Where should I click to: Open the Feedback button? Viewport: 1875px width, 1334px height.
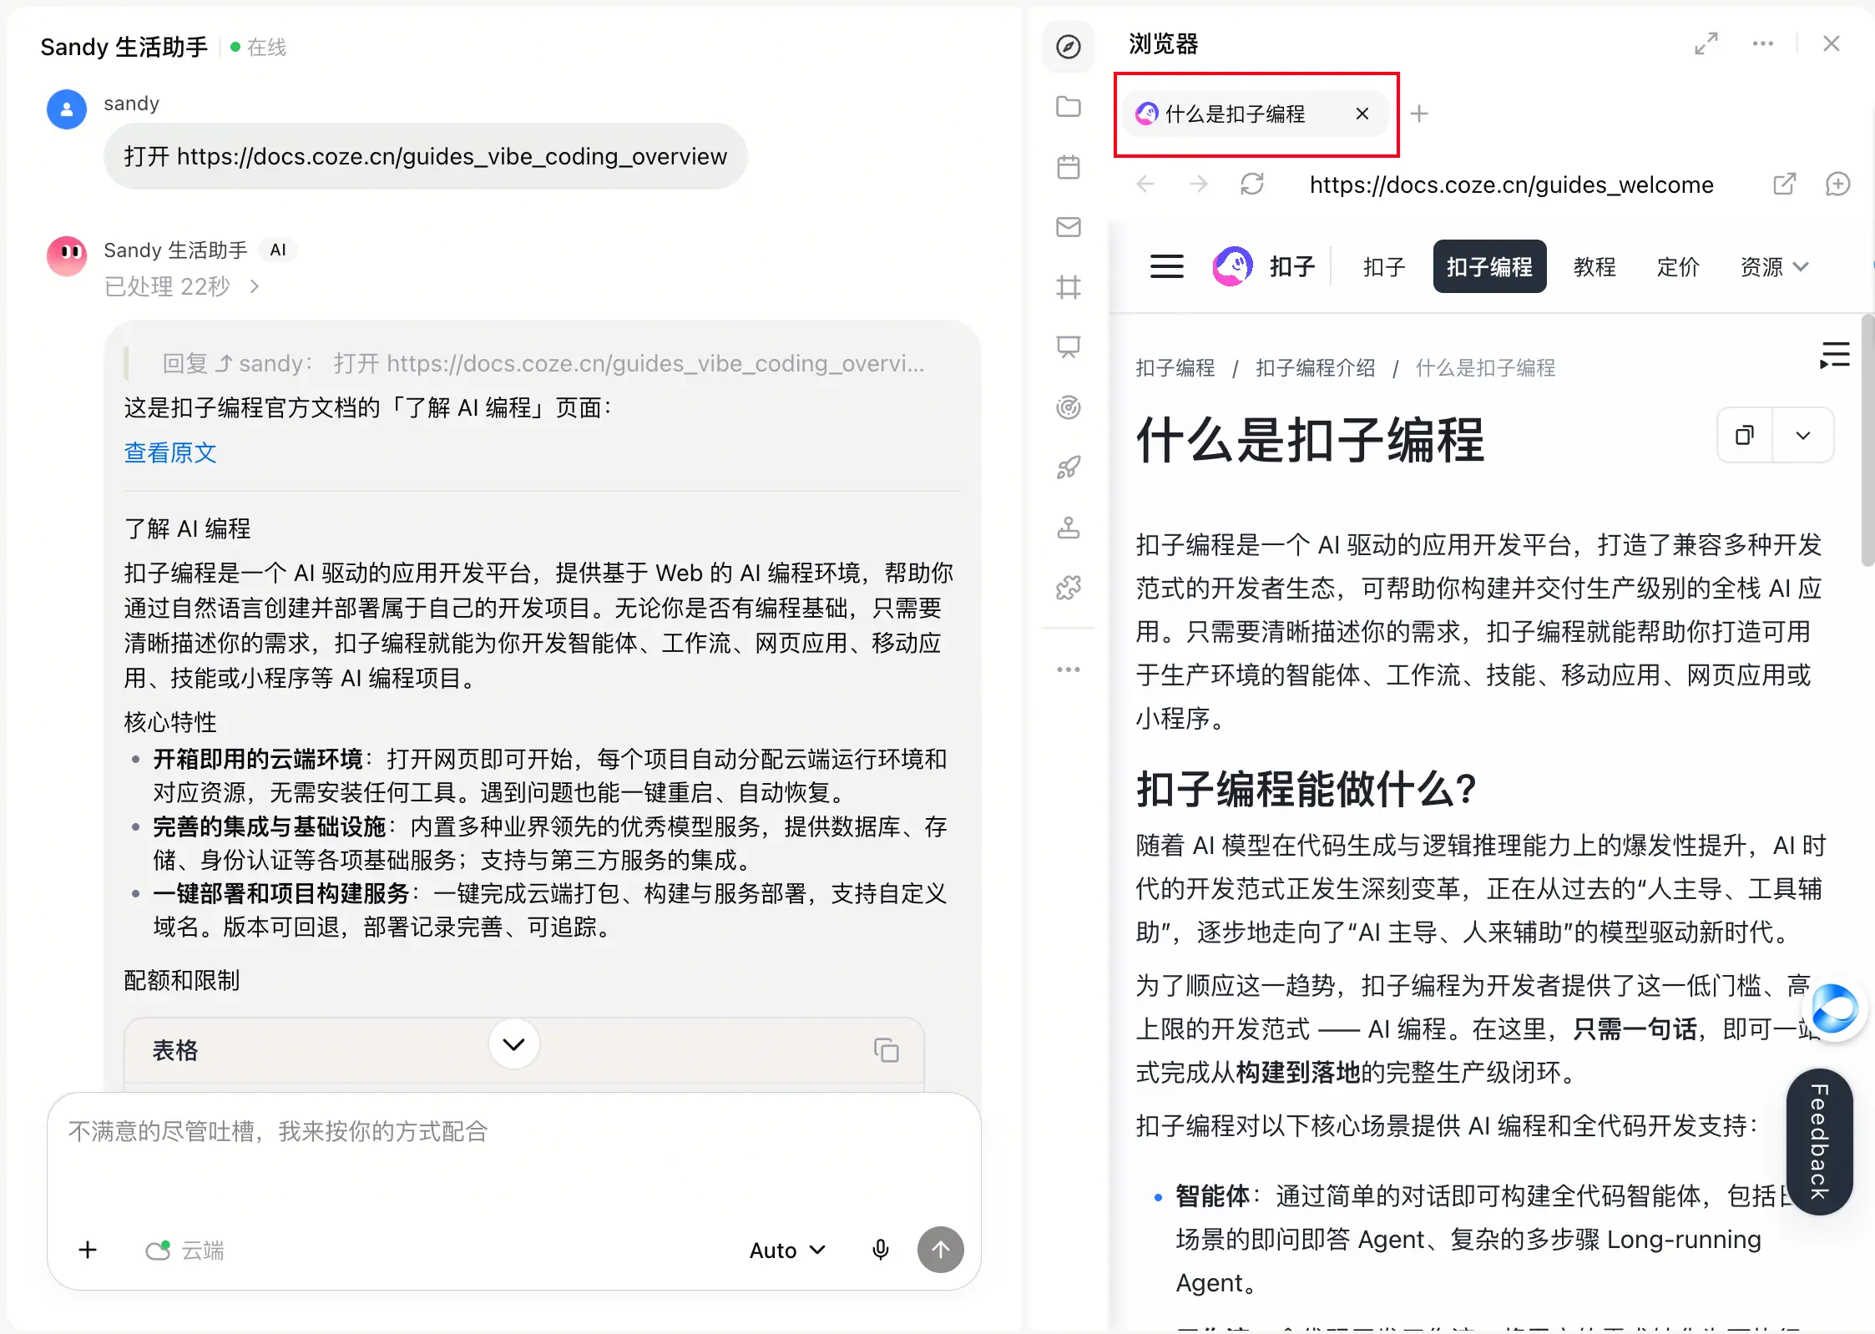[1820, 1141]
